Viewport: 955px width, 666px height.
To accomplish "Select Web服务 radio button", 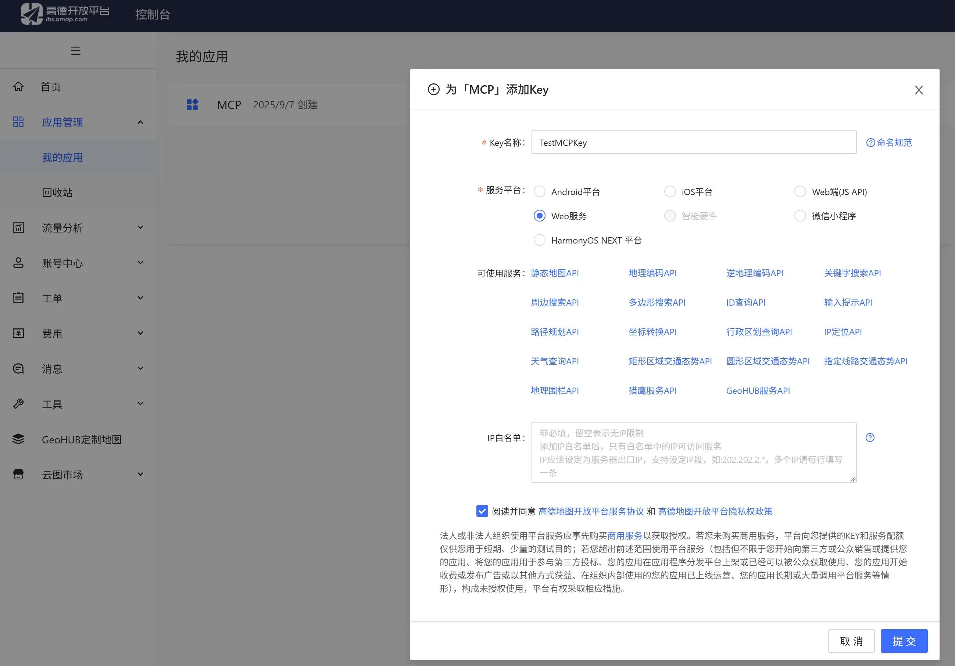I will click(540, 216).
